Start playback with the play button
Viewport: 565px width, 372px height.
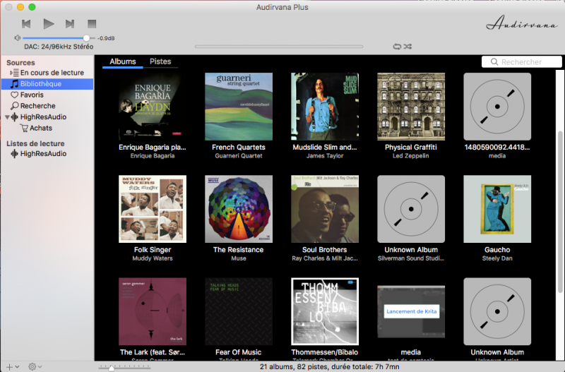[48, 24]
